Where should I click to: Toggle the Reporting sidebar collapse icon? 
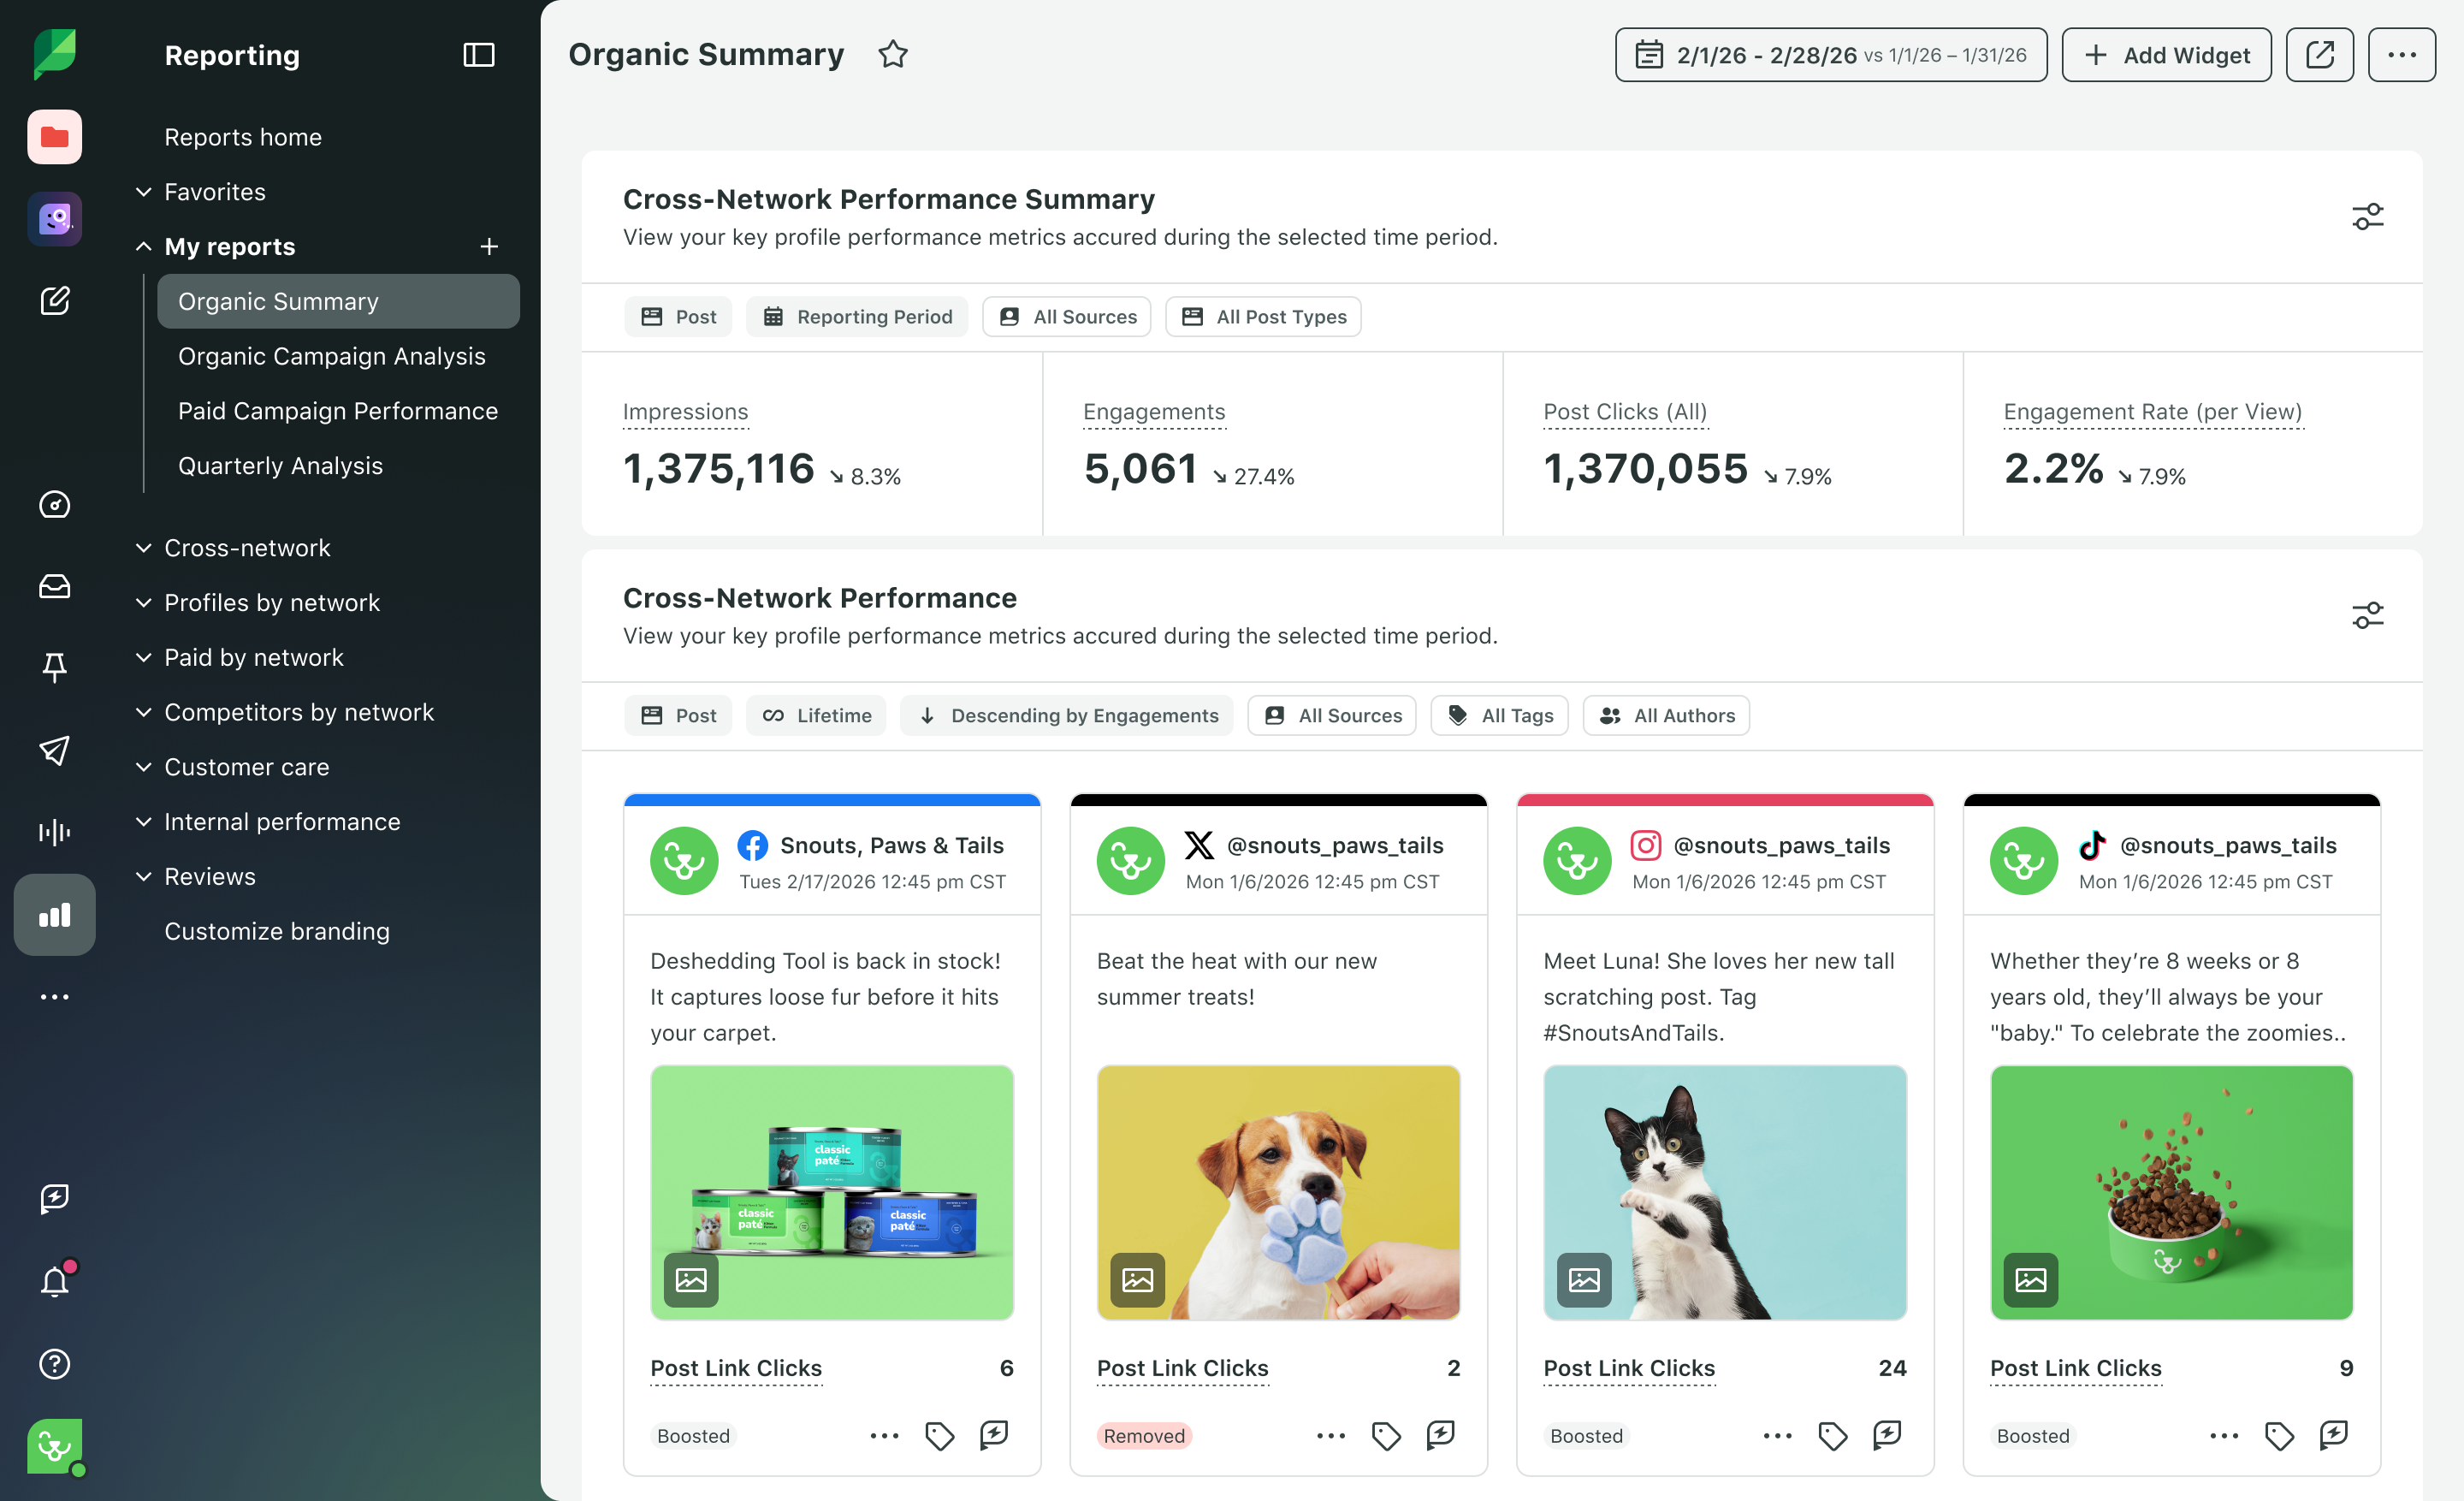477,54
